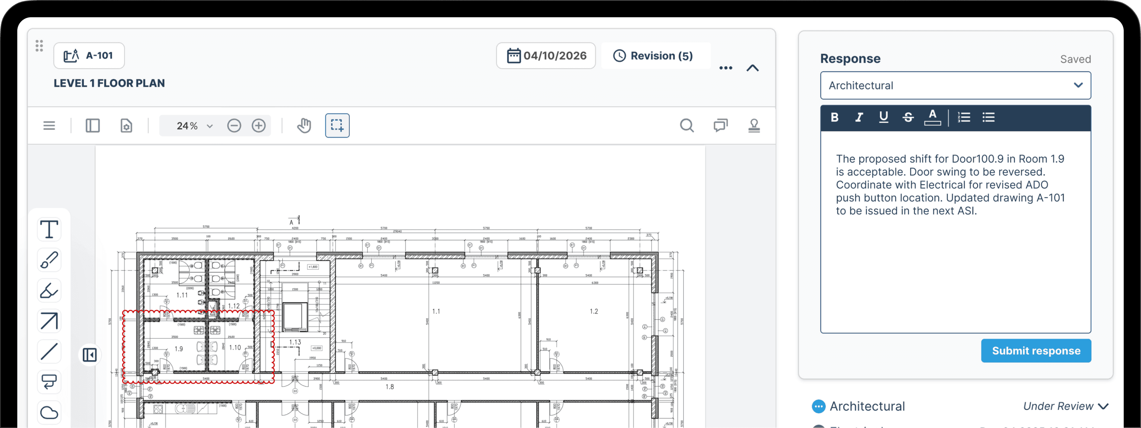Open the three-dot more options menu

(x=726, y=68)
